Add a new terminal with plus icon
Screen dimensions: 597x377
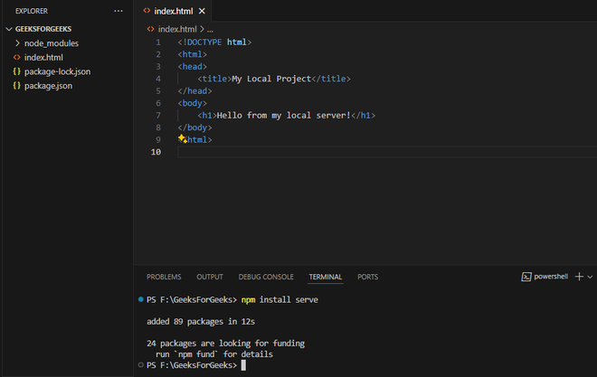pyautogui.click(x=579, y=277)
